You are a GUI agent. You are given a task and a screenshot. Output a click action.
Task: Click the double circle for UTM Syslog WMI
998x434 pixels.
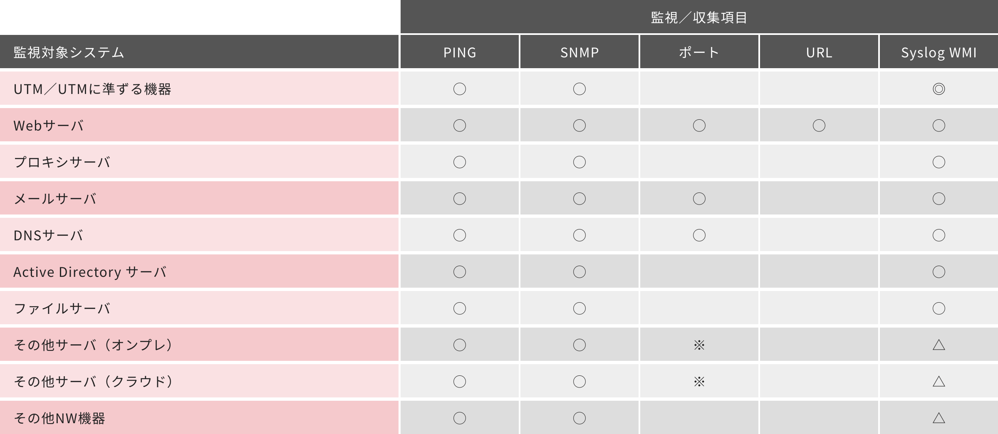[x=939, y=89]
